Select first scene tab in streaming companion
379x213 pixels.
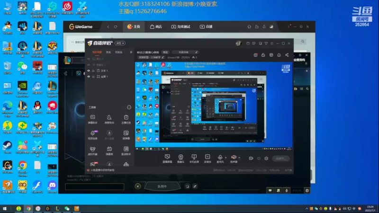tap(97, 52)
